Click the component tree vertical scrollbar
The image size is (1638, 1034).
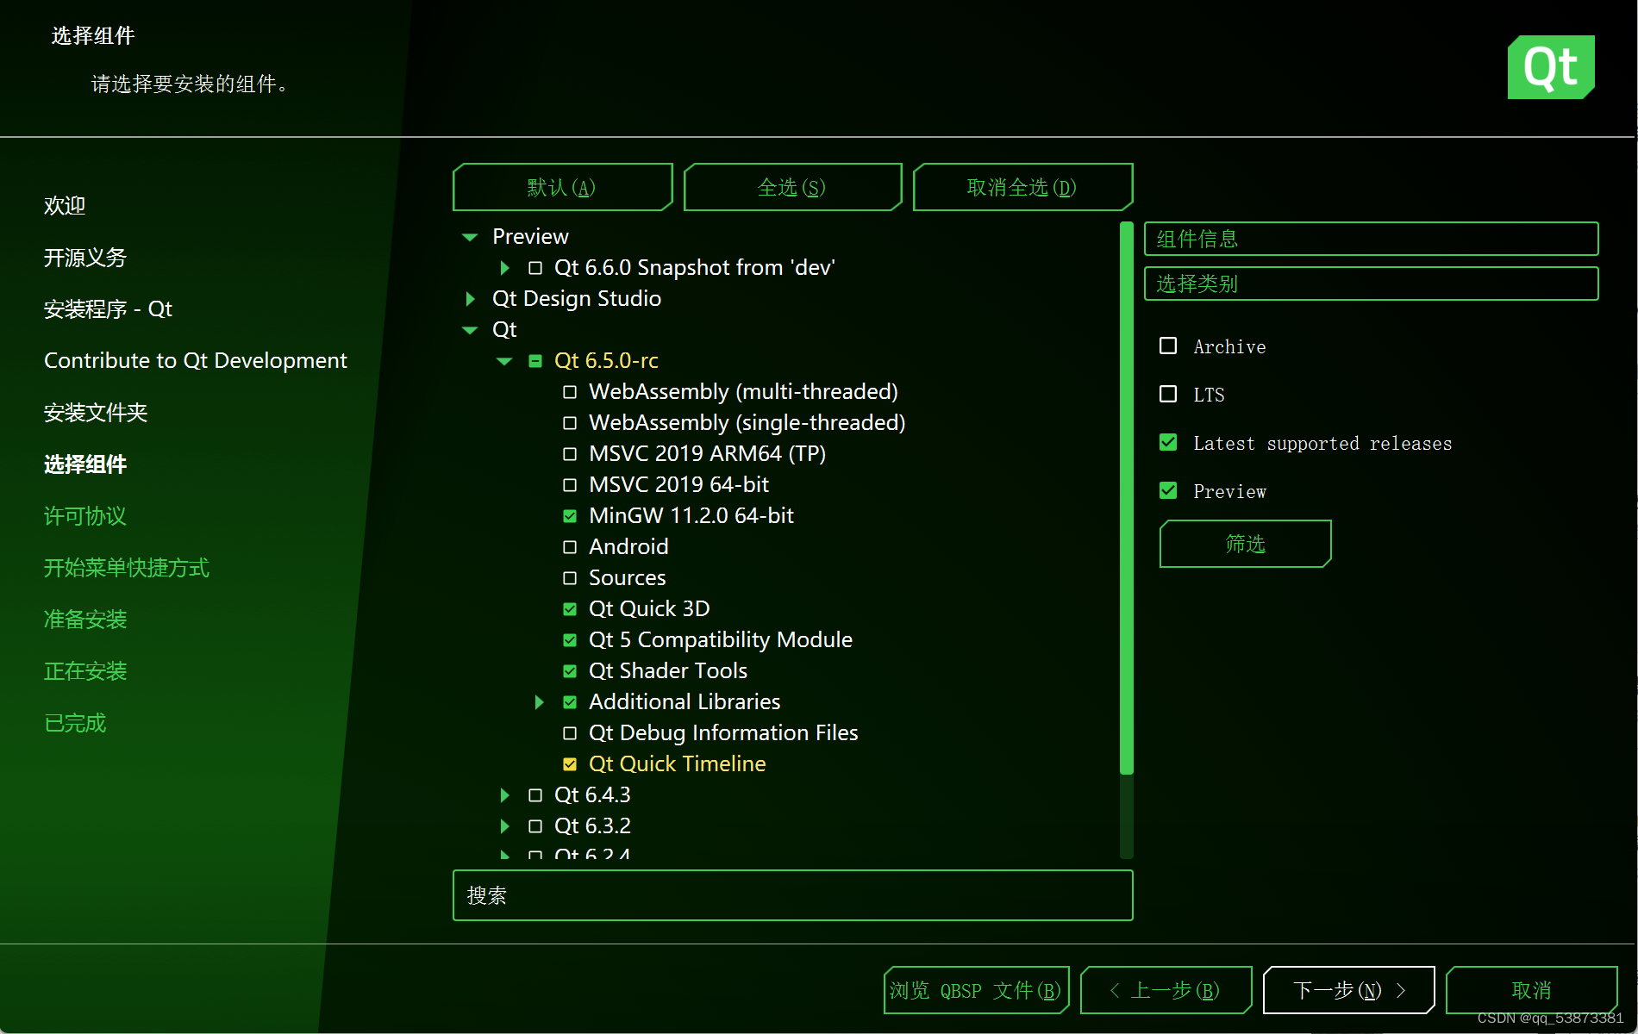(x=1126, y=500)
